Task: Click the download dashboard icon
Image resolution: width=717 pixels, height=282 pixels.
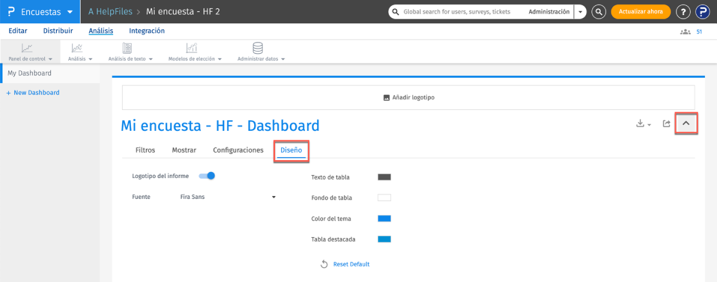Action: click(x=641, y=124)
